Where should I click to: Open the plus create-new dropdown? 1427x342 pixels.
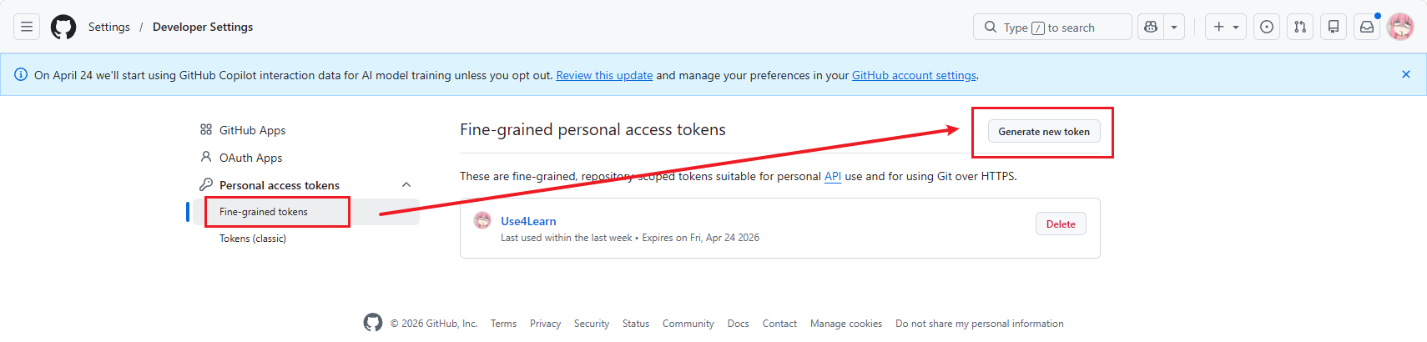(x=1225, y=27)
